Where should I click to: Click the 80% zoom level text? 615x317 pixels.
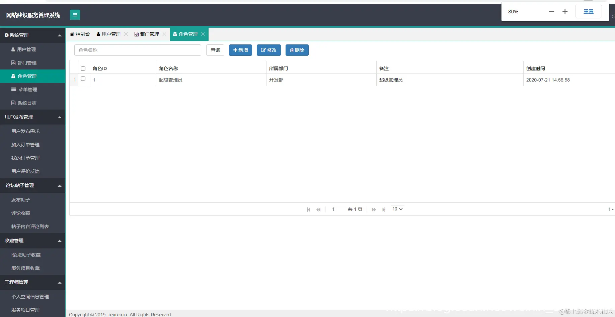513,11
